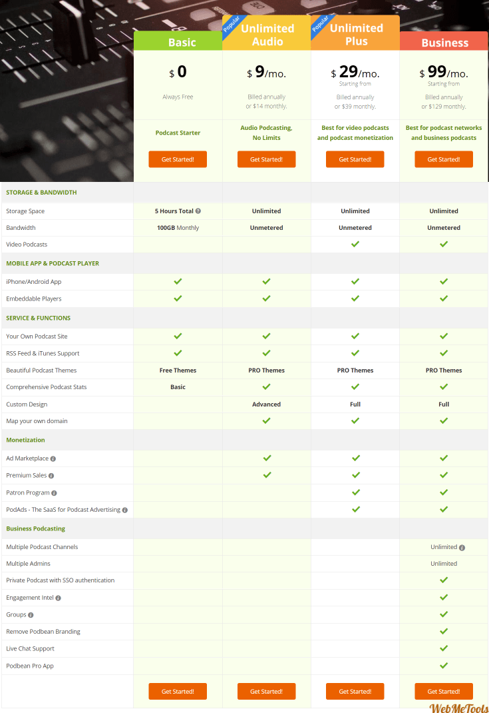Select the Basic plan header

[178, 41]
